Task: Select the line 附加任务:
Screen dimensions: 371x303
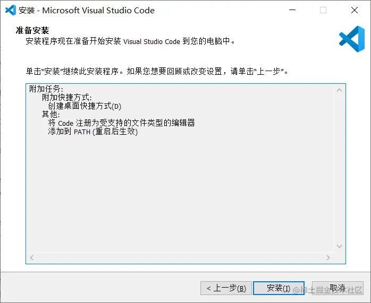Action: tap(46, 89)
